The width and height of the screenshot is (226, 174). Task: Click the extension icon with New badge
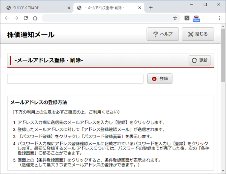click(196, 18)
